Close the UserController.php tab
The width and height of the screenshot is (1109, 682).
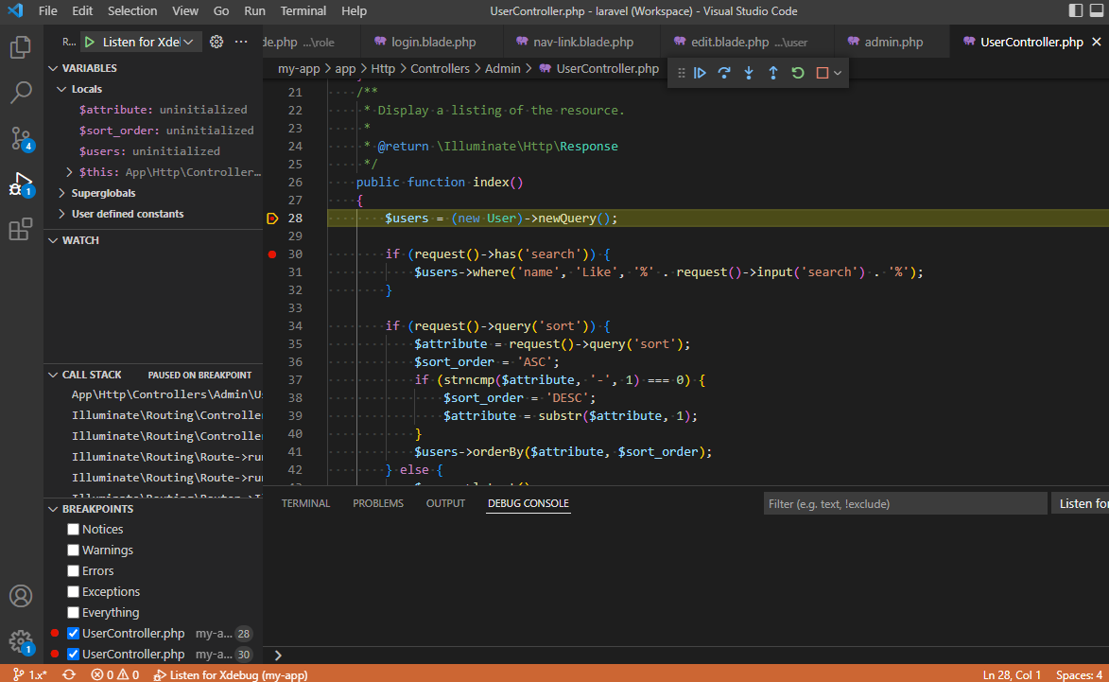pyautogui.click(x=1097, y=42)
